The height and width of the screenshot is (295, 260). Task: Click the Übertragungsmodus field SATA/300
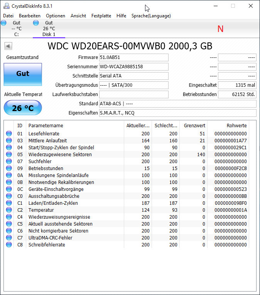[x=134, y=85]
